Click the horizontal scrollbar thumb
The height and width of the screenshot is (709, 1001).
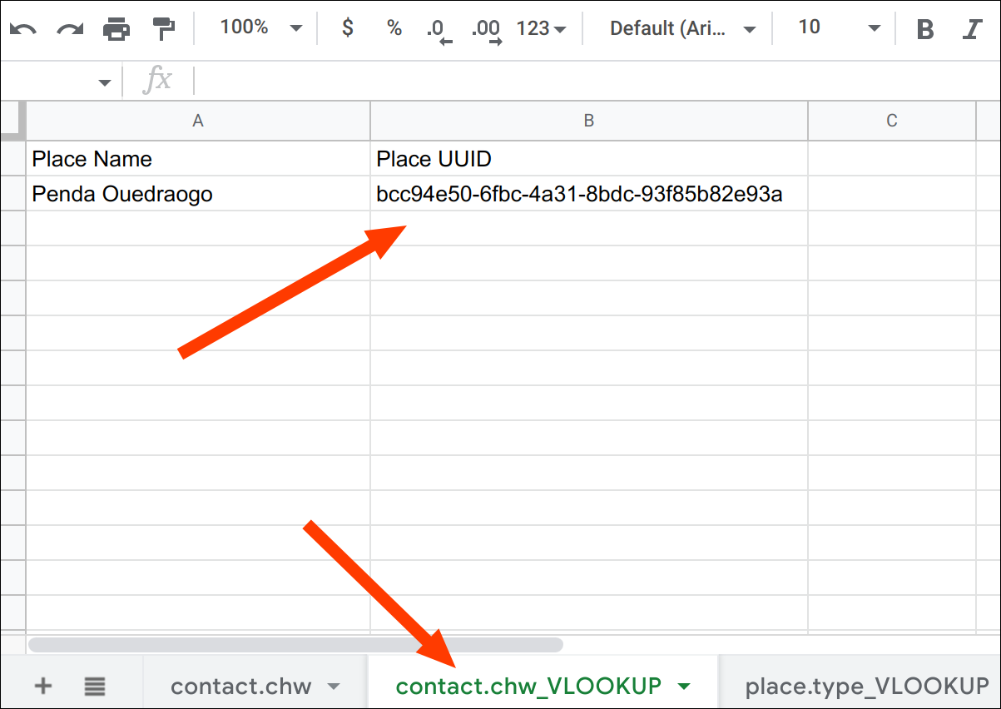tap(295, 644)
